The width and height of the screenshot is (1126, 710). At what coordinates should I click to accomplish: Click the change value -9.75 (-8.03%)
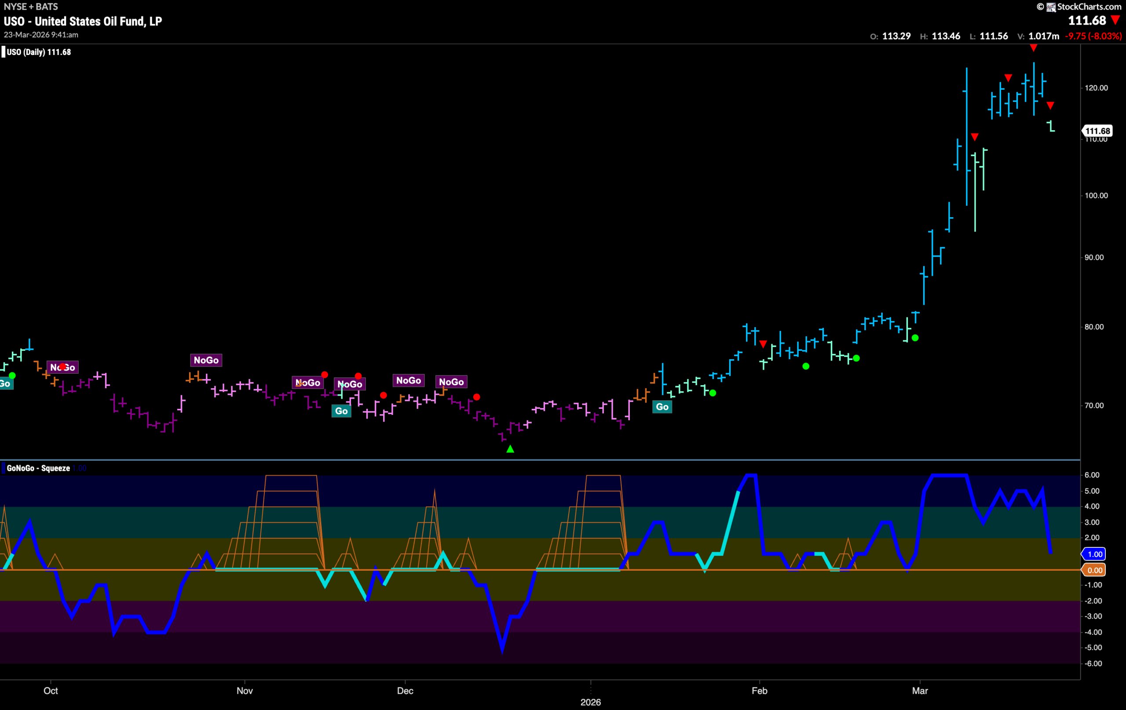click(x=1093, y=36)
